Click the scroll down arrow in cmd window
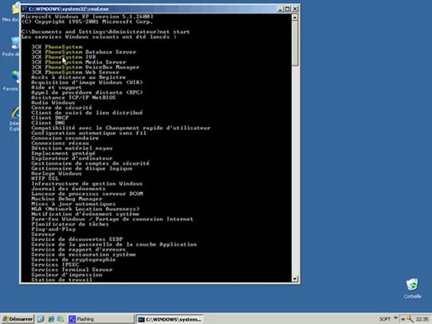Screen dimensions: 432x324 pos(295,279)
